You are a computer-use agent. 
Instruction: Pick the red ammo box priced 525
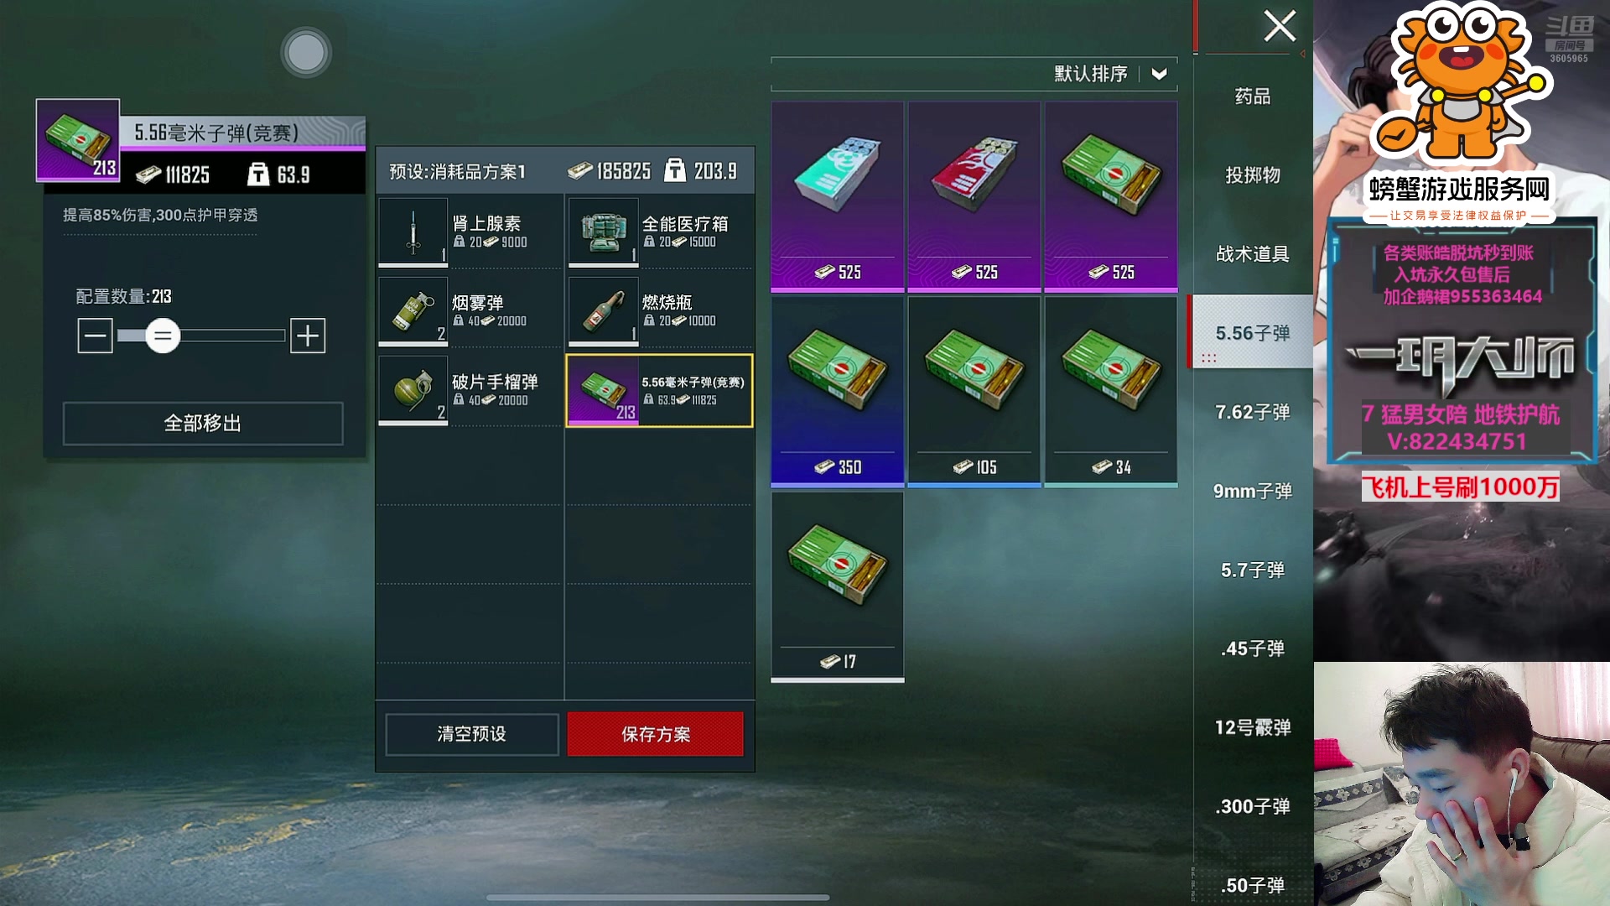coord(974,196)
